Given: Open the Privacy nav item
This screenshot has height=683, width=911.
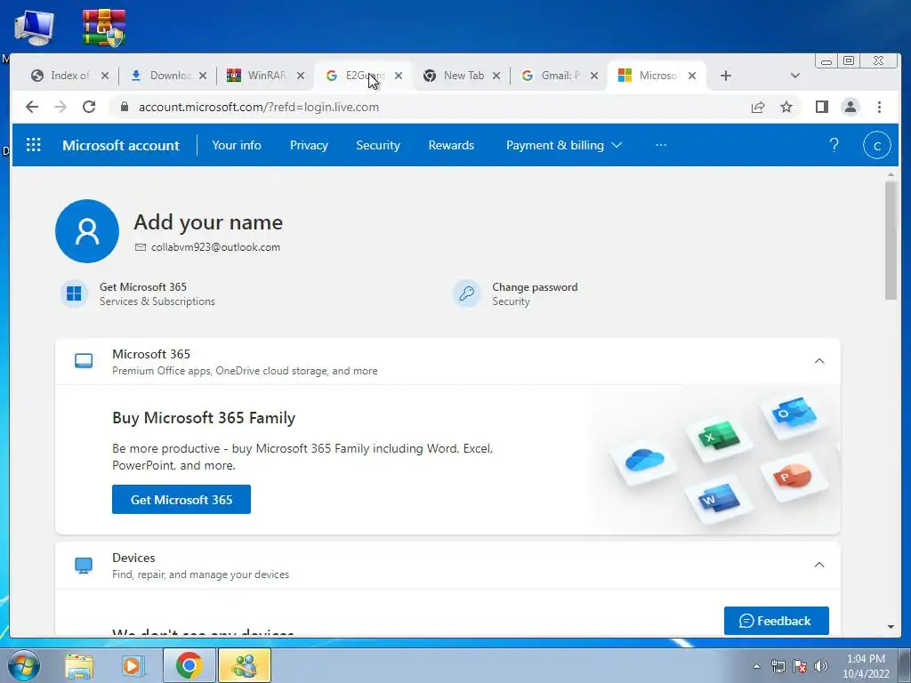Looking at the screenshot, I should click(309, 145).
